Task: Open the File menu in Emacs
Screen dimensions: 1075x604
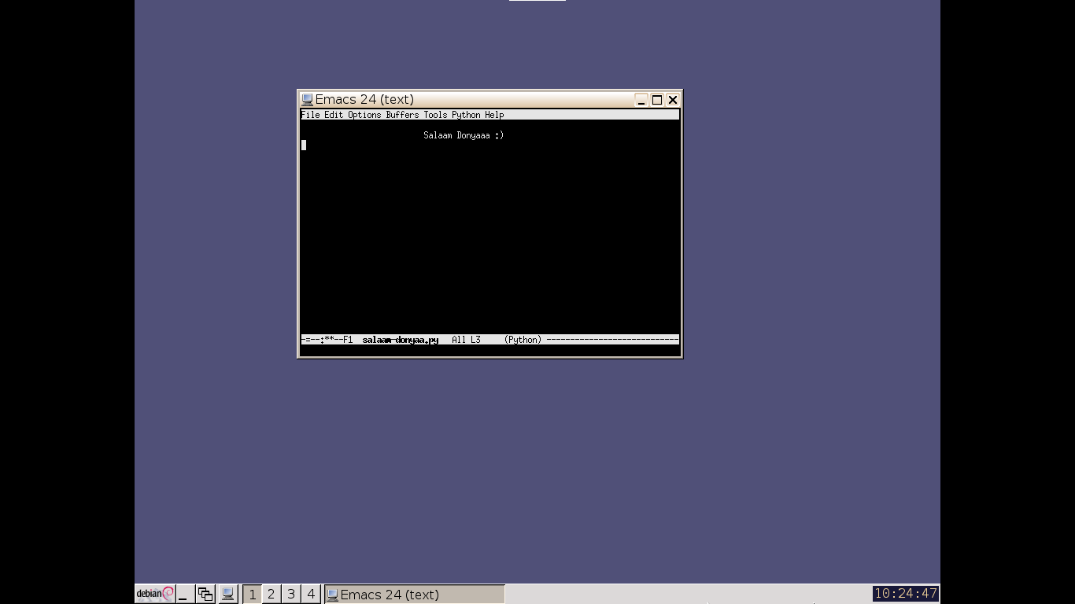Action: click(x=310, y=115)
